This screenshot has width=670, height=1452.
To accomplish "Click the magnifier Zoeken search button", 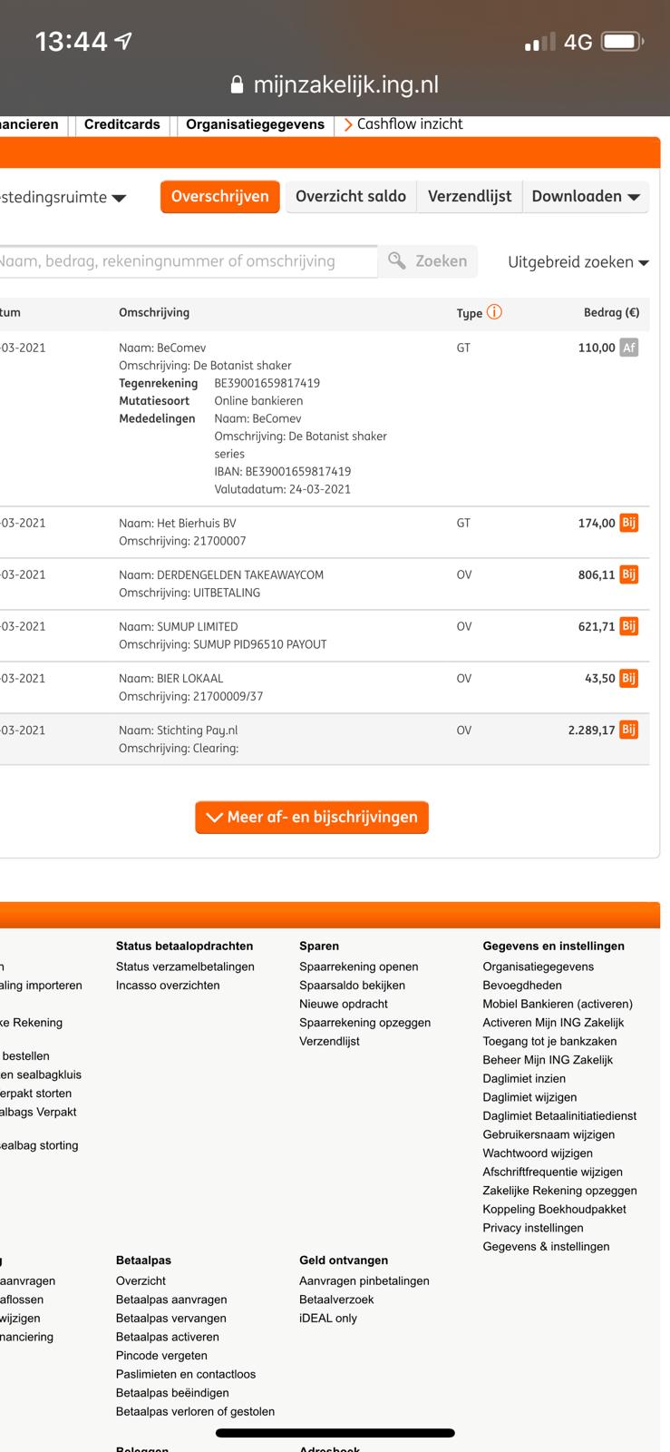I will click(428, 261).
